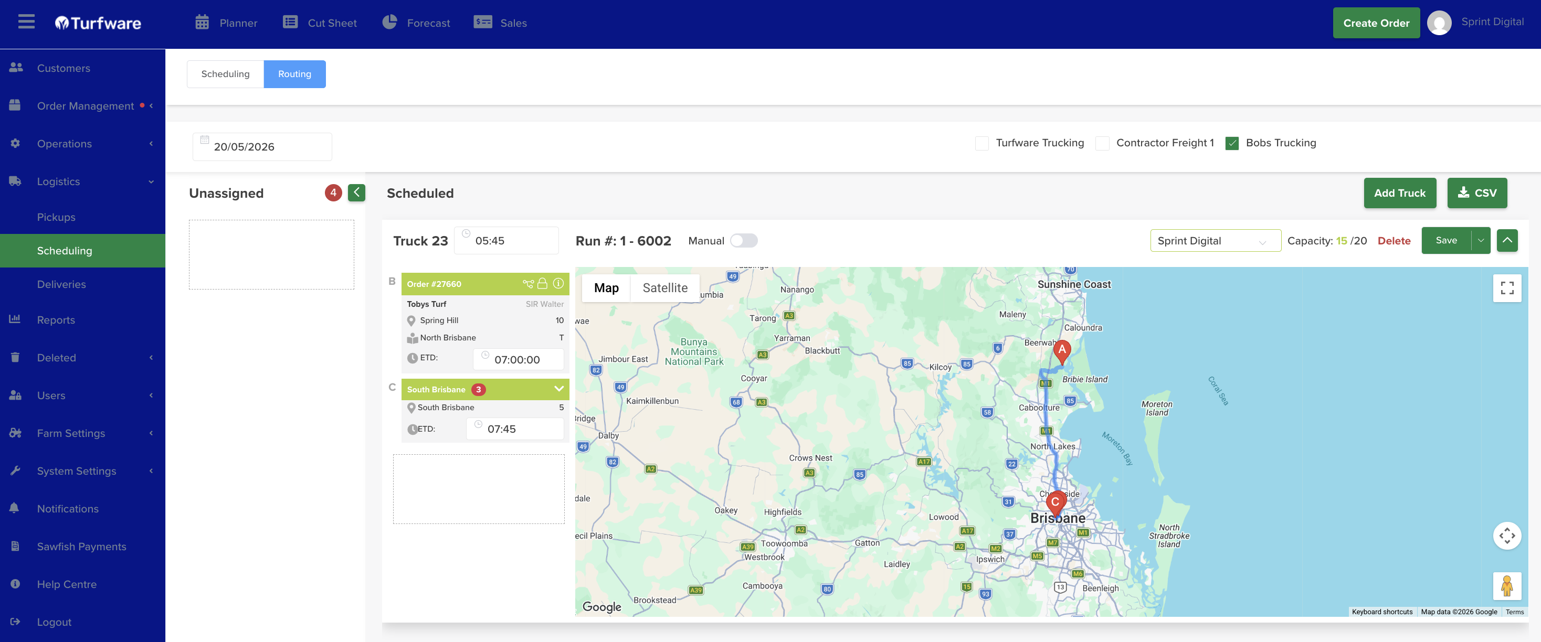
Task: Click the Users lock icon
Action: [x=16, y=395]
